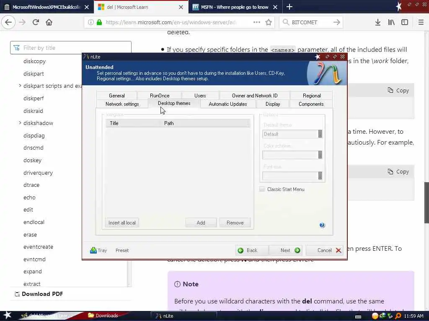Open Firefox hamburger menu

tap(421, 22)
